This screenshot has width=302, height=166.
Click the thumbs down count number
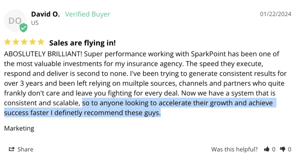[x=289, y=149]
